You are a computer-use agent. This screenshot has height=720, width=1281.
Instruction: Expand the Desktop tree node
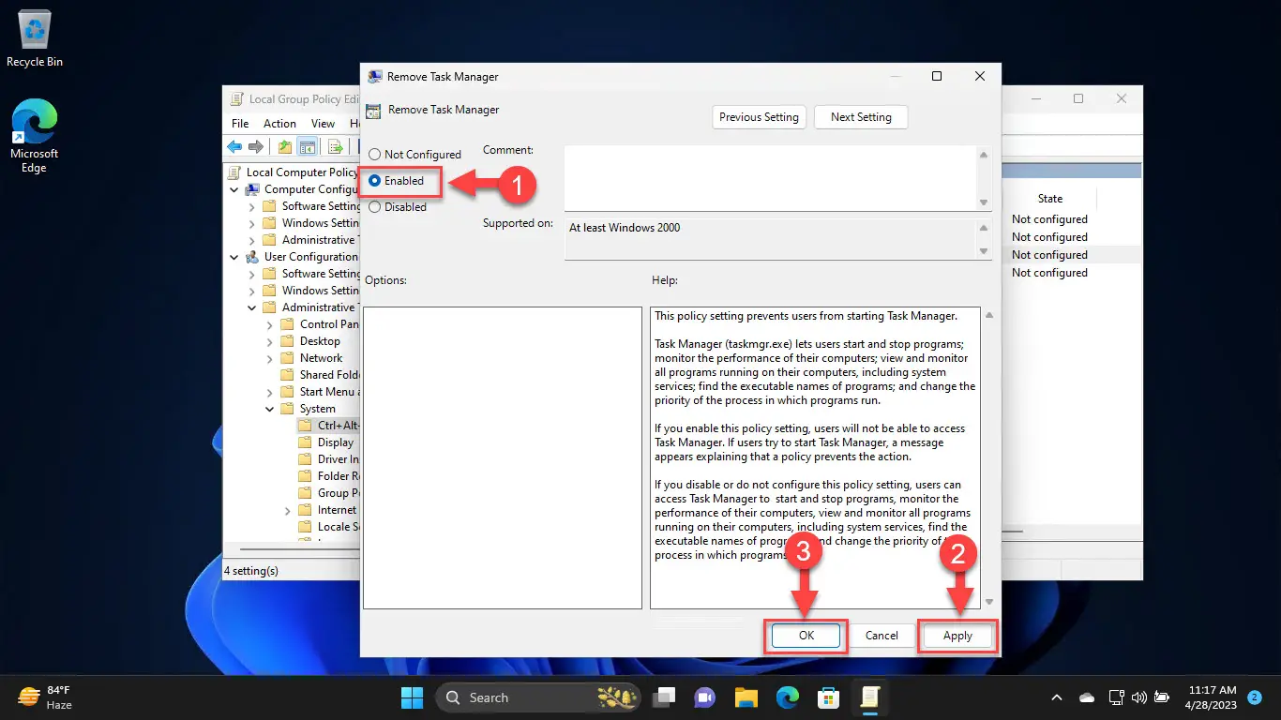tap(270, 341)
